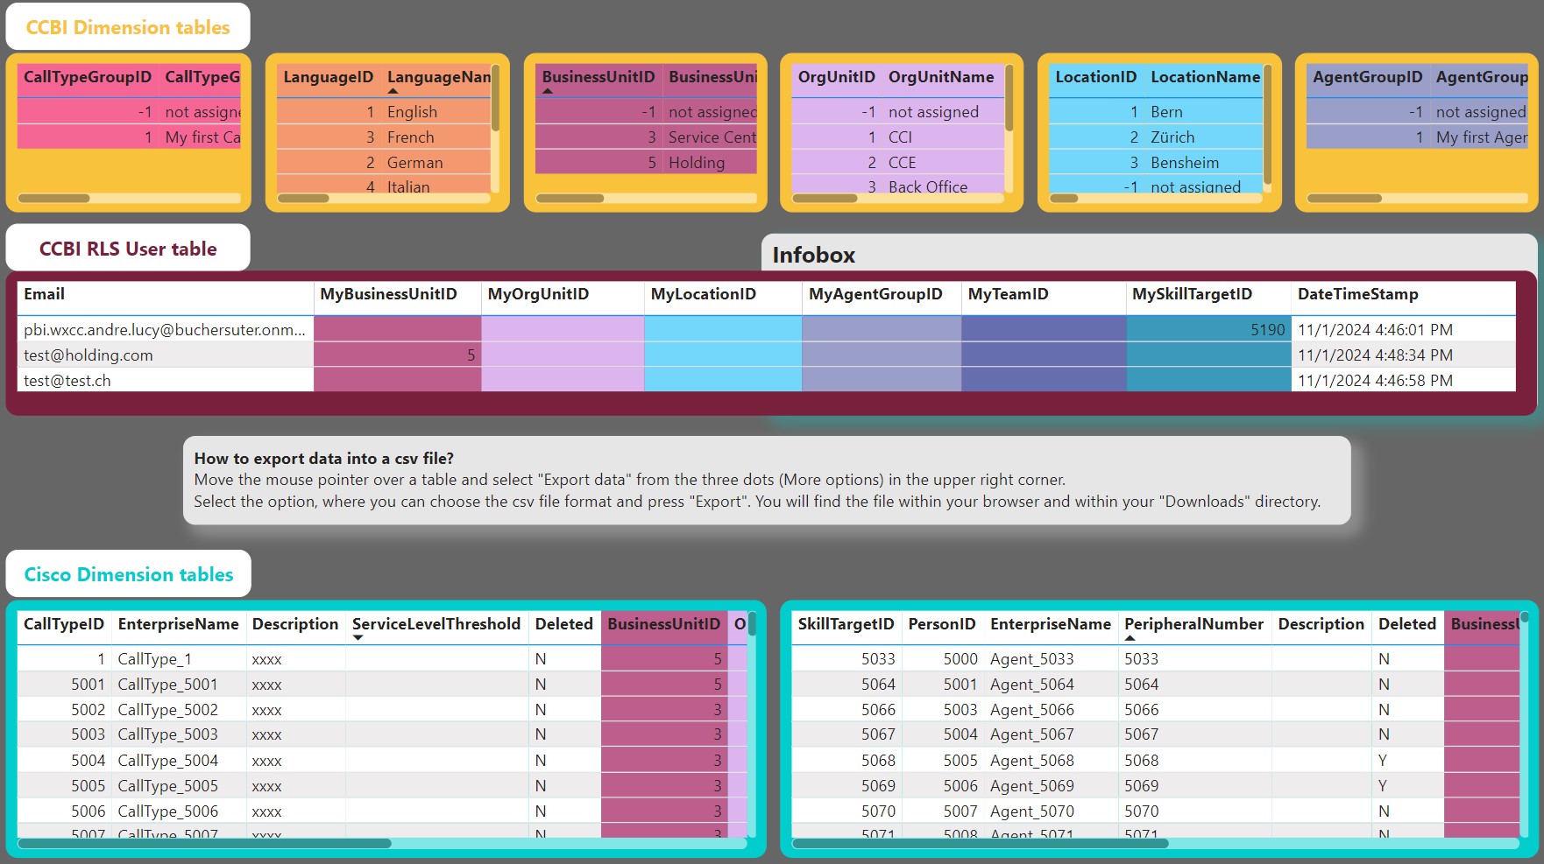1544x864 pixels.
Task: Select the English language row
Action: (x=384, y=112)
